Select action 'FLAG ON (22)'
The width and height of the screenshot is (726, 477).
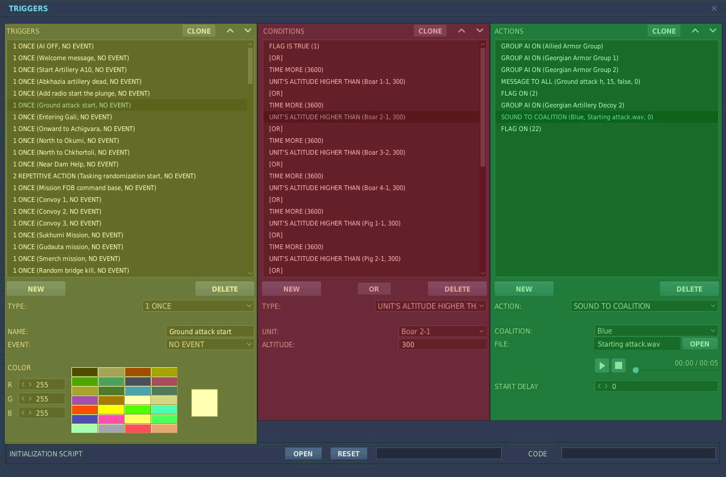tap(607, 129)
